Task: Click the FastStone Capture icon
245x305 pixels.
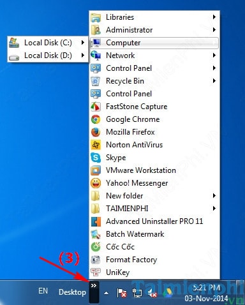Action: pos(96,107)
